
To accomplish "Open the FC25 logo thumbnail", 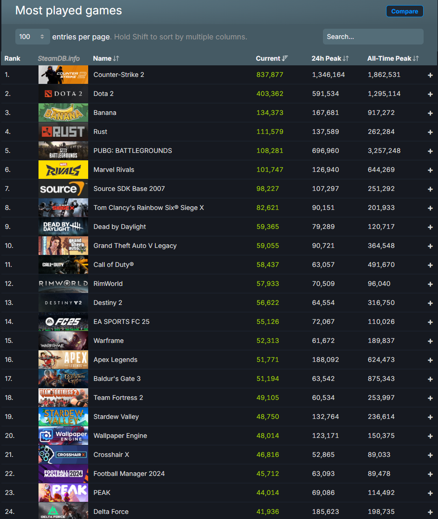I will coord(63,322).
